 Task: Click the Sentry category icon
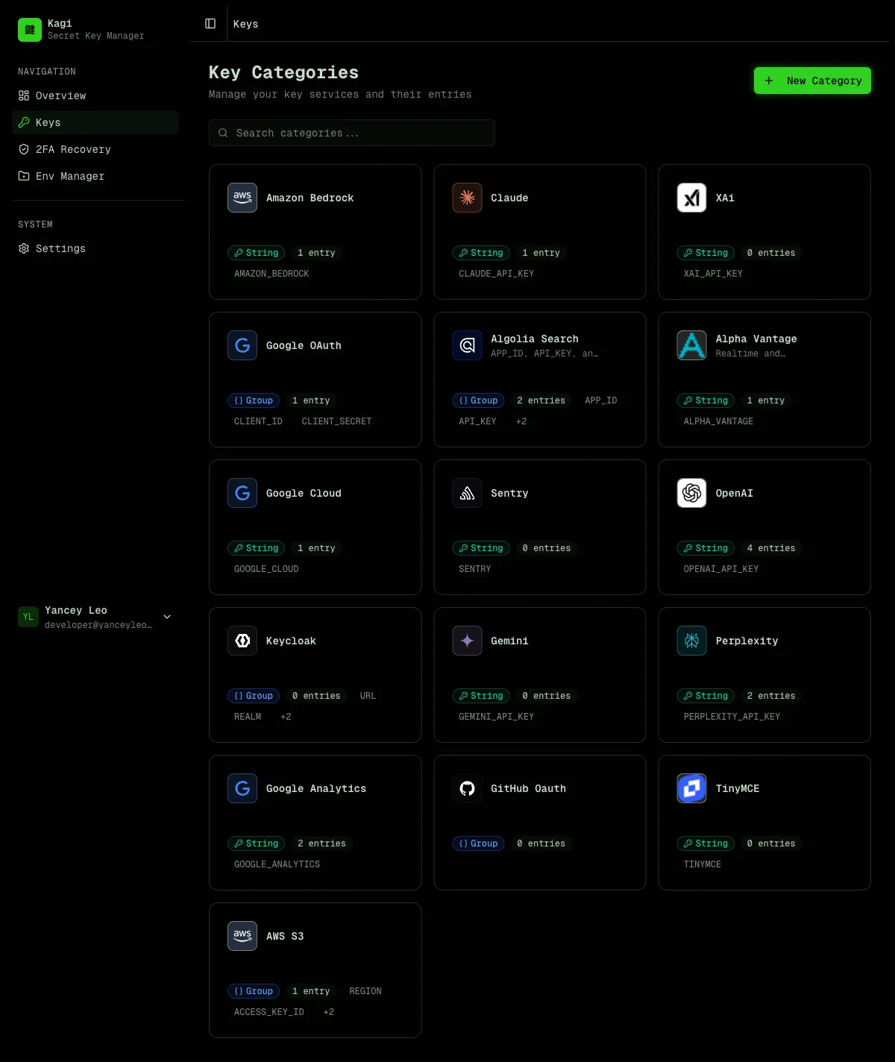(467, 493)
